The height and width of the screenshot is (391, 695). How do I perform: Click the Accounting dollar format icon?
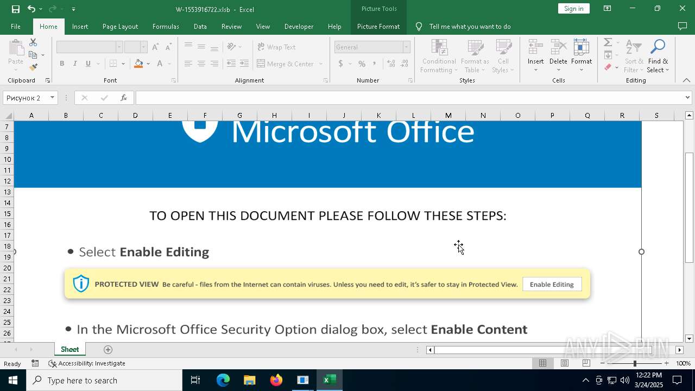coord(340,64)
